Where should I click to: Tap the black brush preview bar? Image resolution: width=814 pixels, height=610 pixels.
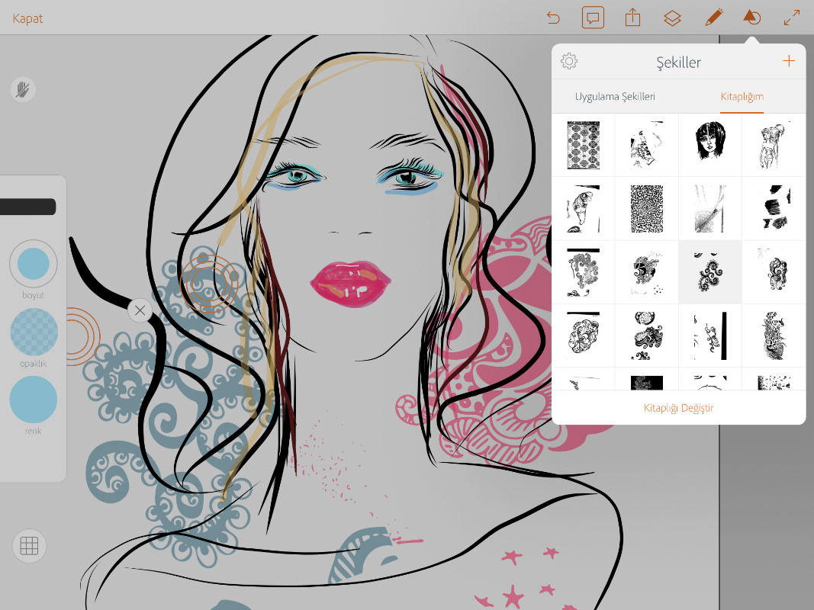pyautogui.click(x=28, y=207)
